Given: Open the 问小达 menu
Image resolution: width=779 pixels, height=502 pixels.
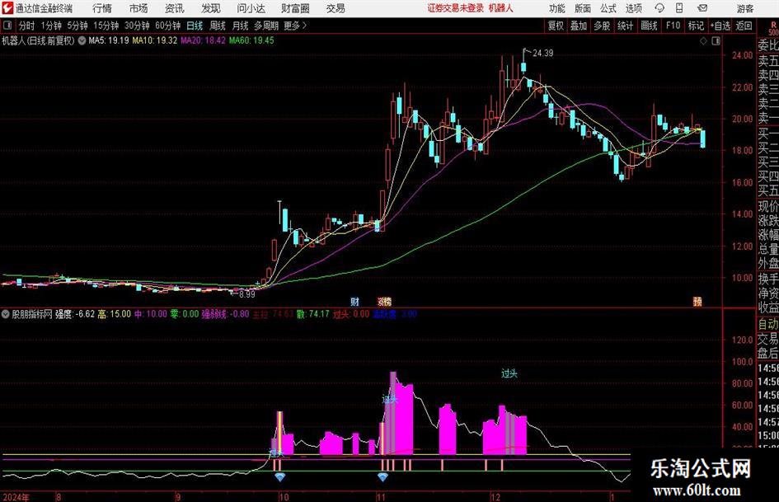Looking at the screenshot, I should pyautogui.click(x=251, y=8).
